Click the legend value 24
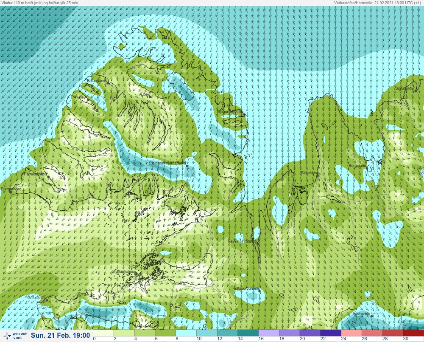 344,339
